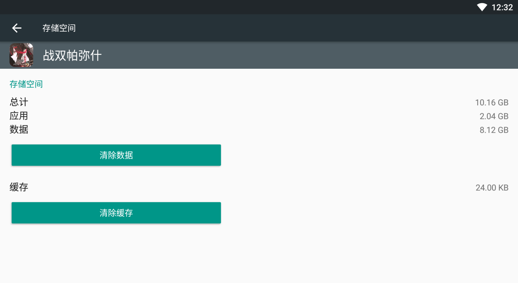Viewport: 518px width, 283px height.
Task: Click the 12:32 clock in status bar
Action: (x=502, y=7)
